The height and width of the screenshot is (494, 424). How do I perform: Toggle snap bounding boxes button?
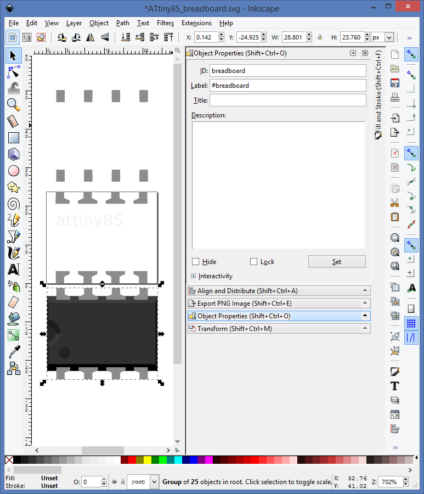click(411, 75)
